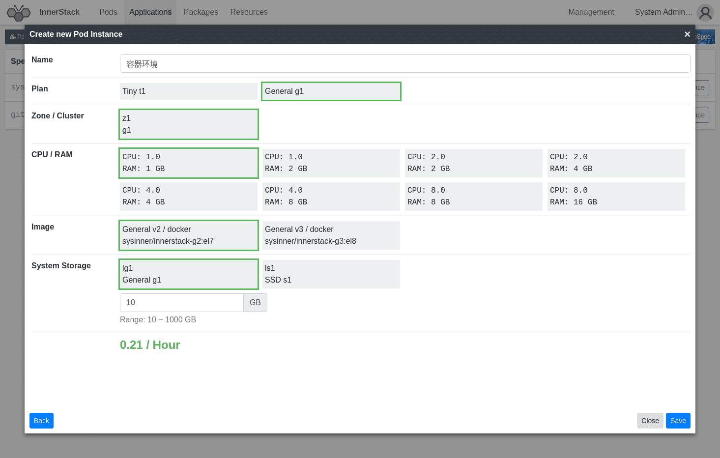Open the user avatar account icon
Screen dimensions: 720x458
point(705,12)
